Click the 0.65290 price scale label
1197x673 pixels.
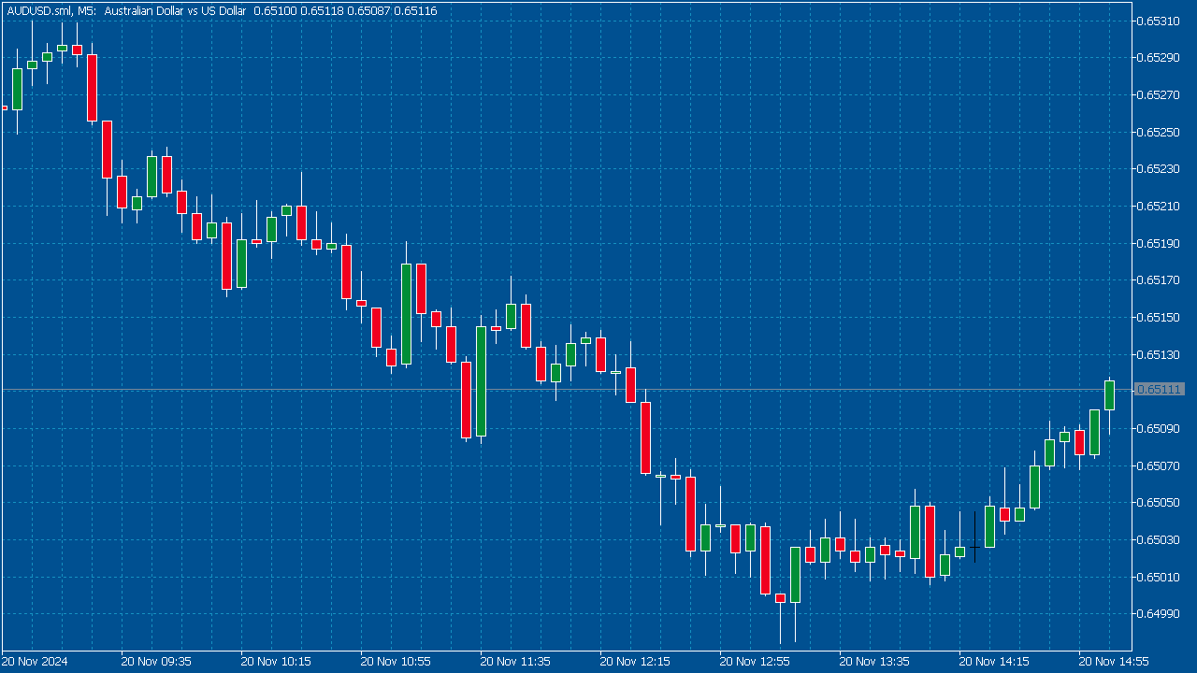click(x=1160, y=58)
